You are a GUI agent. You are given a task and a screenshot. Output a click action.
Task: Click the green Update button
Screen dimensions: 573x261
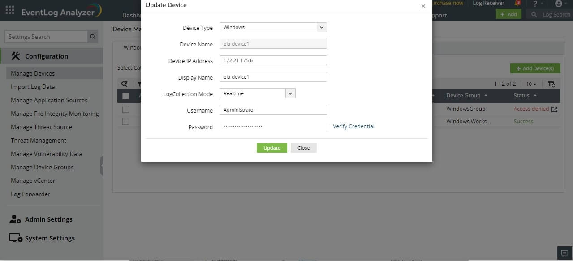(x=272, y=148)
